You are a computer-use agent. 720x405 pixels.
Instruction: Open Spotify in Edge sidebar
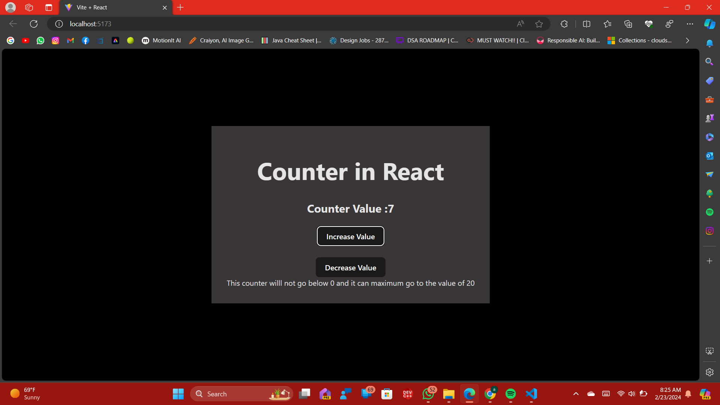coord(709,212)
